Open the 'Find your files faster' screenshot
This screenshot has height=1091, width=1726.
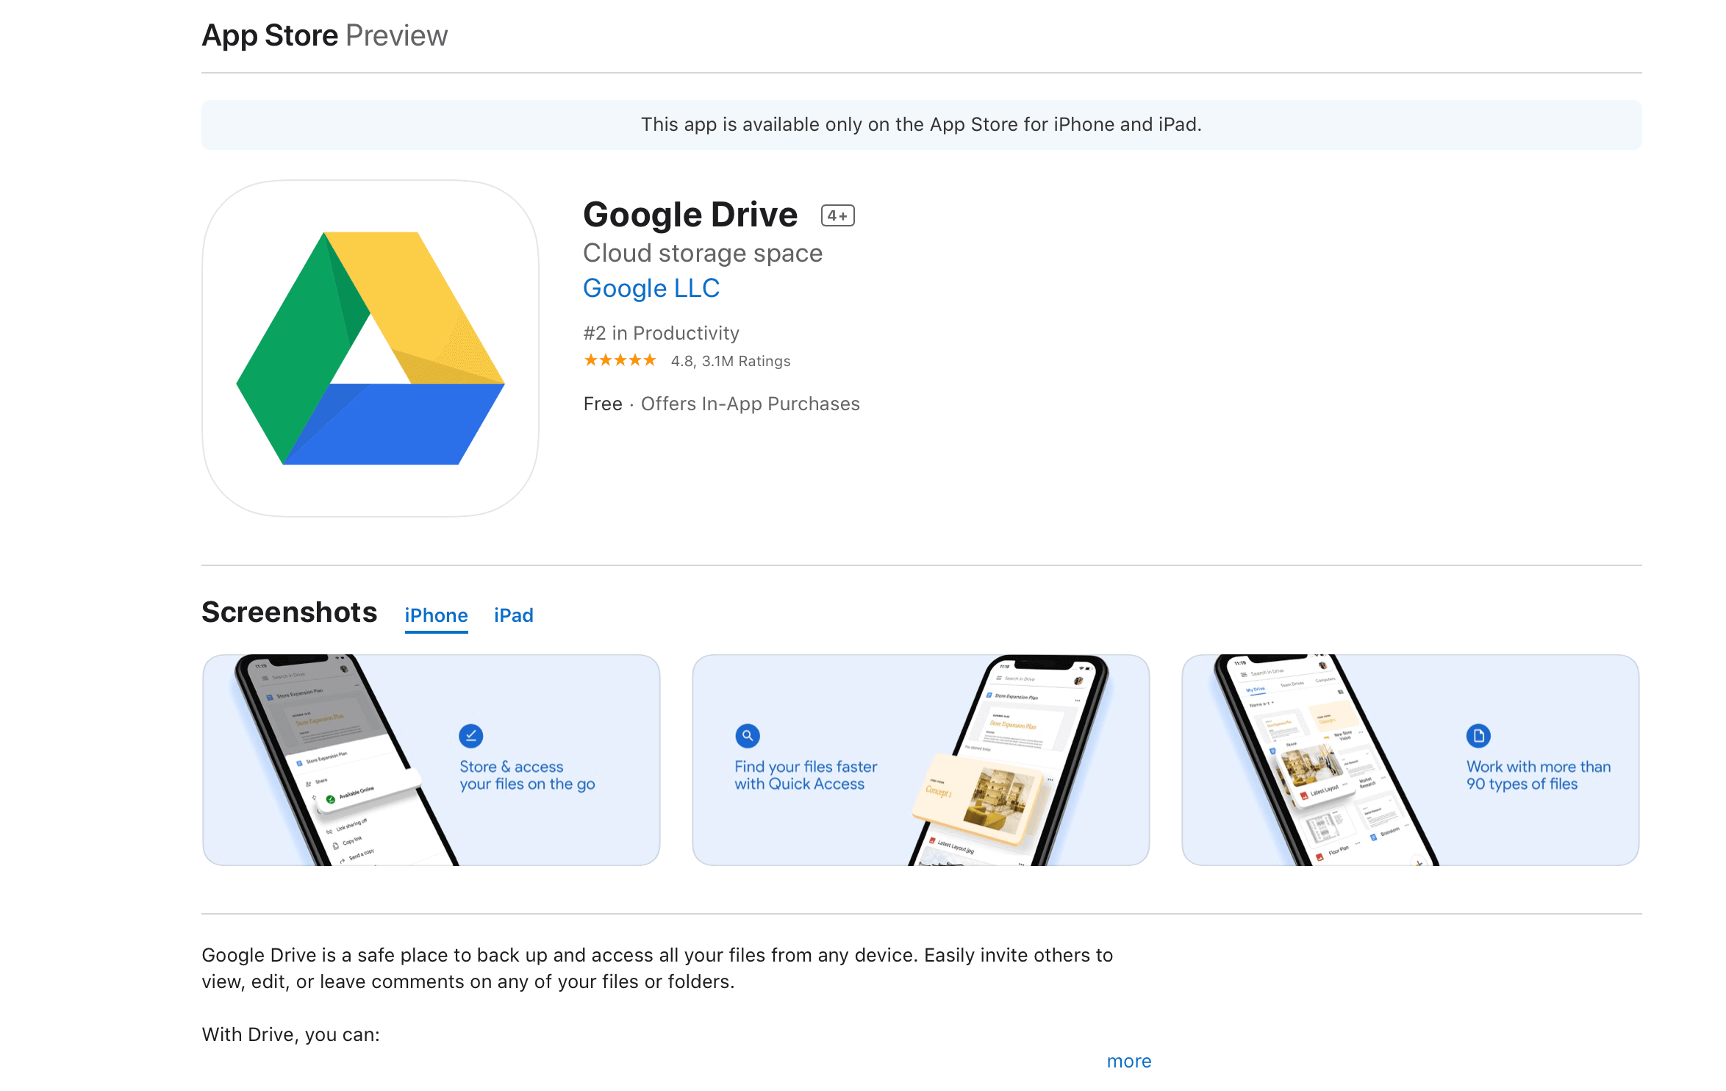[x=921, y=760]
